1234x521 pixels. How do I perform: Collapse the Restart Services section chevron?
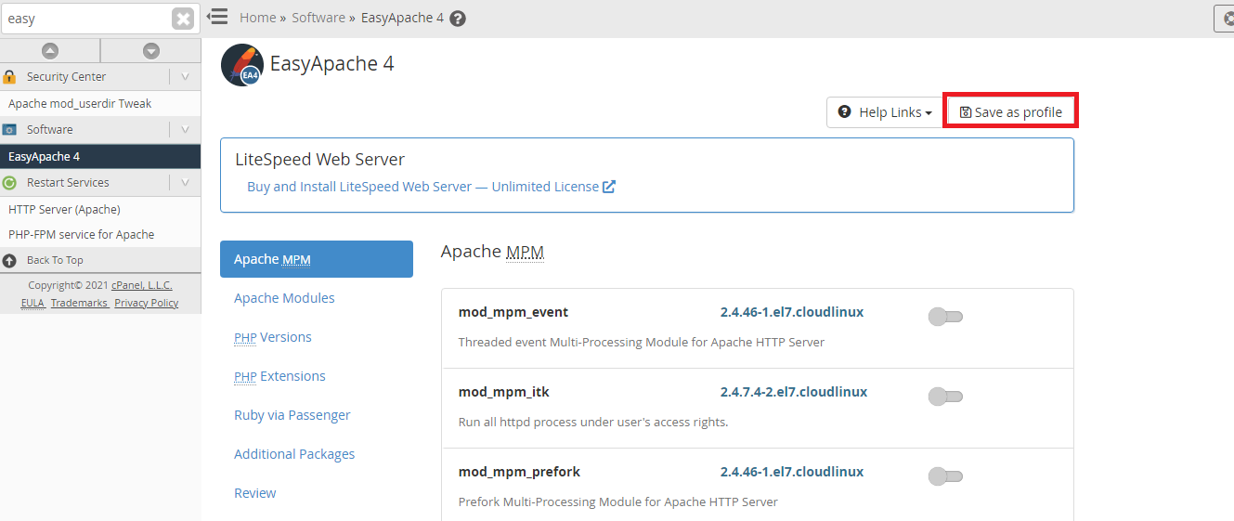click(x=185, y=183)
